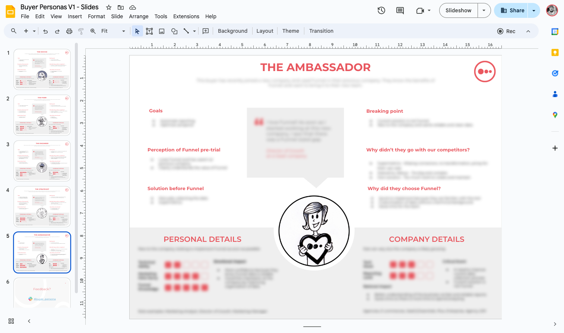564x333 pixels.
Task: Open Contacts side panel
Action: [555, 94]
